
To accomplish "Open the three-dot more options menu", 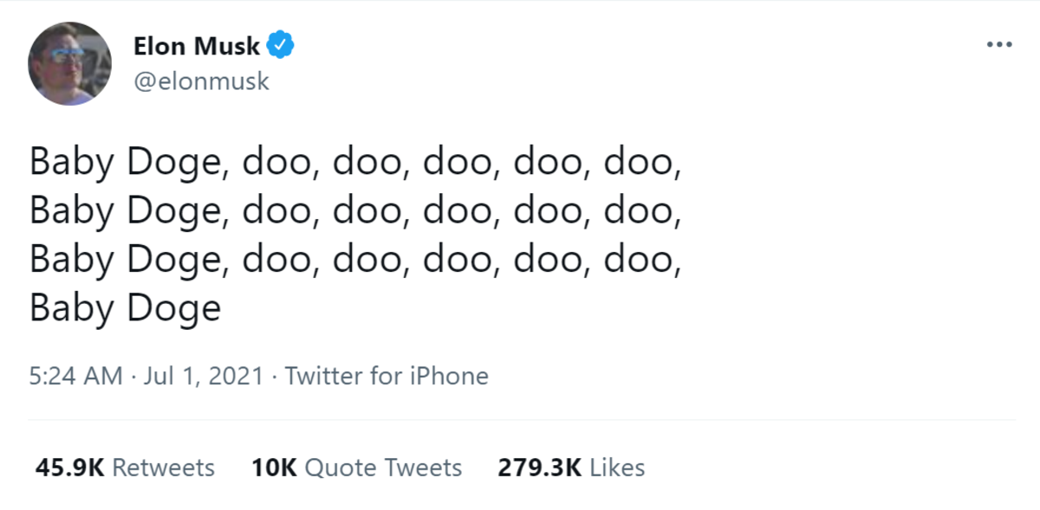I will [999, 45].
